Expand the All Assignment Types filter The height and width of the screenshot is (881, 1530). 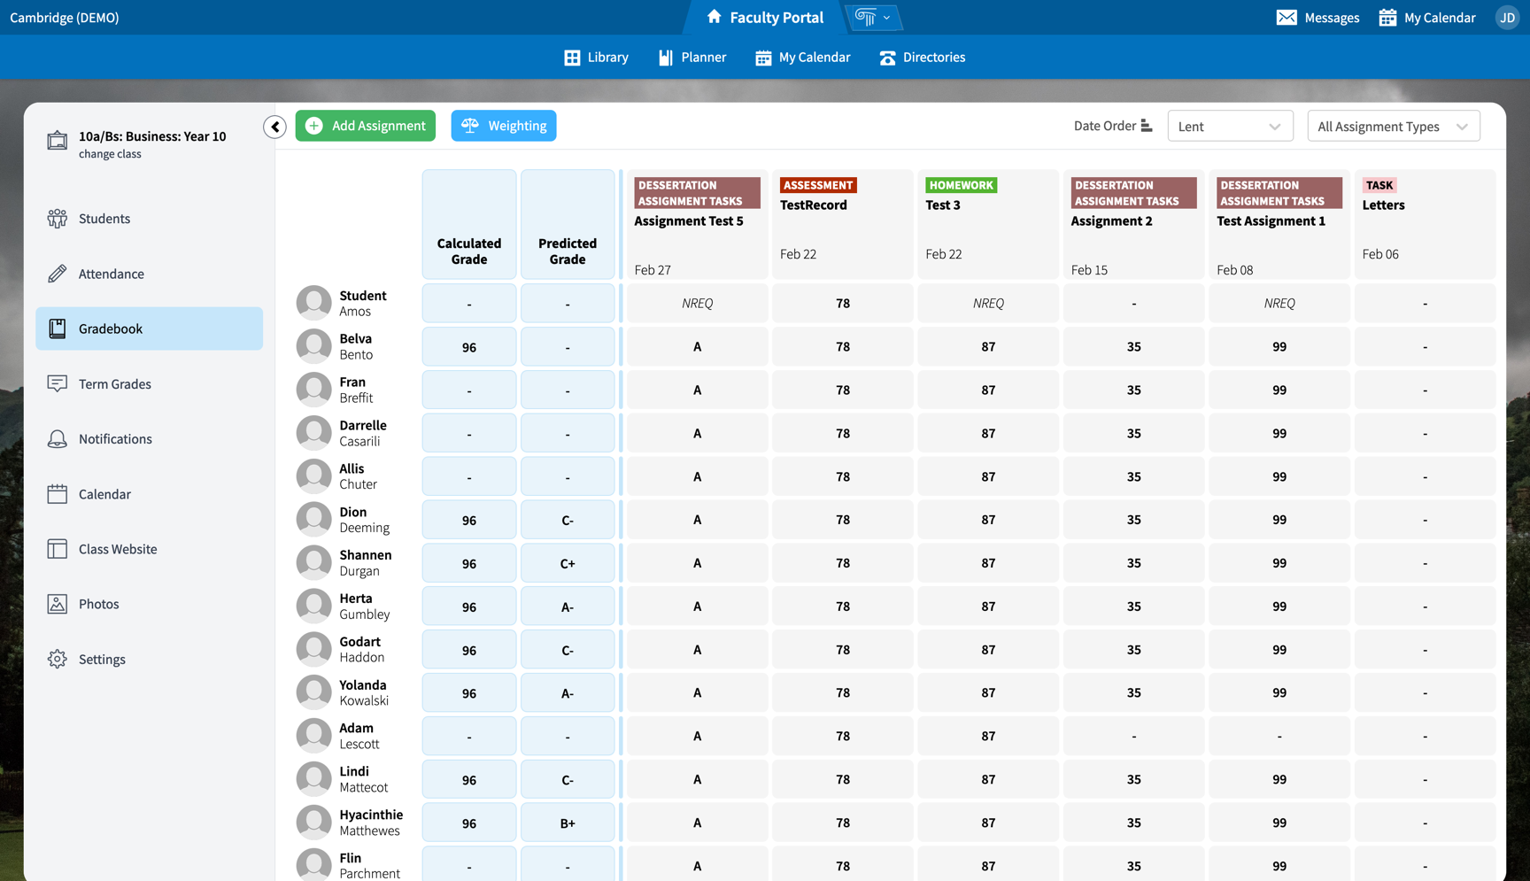pos(1393,125)
